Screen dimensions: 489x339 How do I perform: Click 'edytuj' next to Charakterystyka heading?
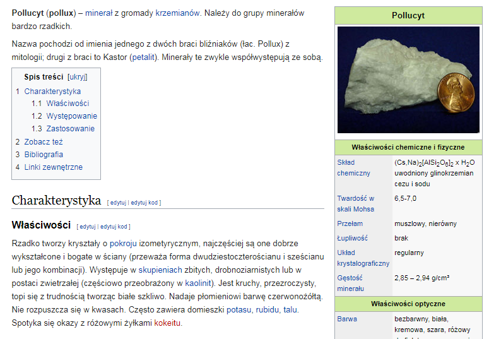click(x=118, y=203)
